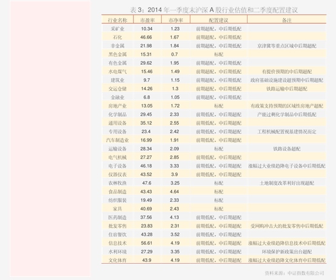Select the '医药制造' industry cell
336x280 pixels.
118,217
